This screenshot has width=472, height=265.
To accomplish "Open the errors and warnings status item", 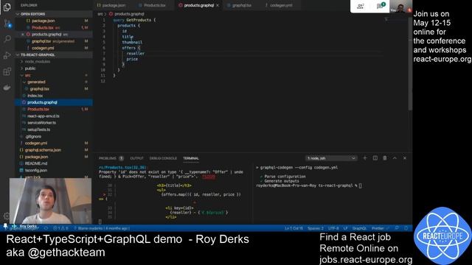I will tap(60, 228).
